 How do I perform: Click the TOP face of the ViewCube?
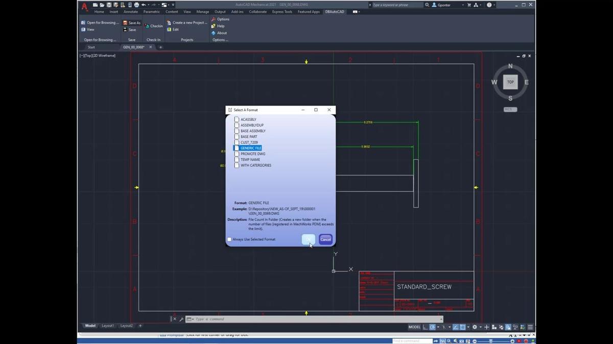pyautogui.click(x=510, y=82)
